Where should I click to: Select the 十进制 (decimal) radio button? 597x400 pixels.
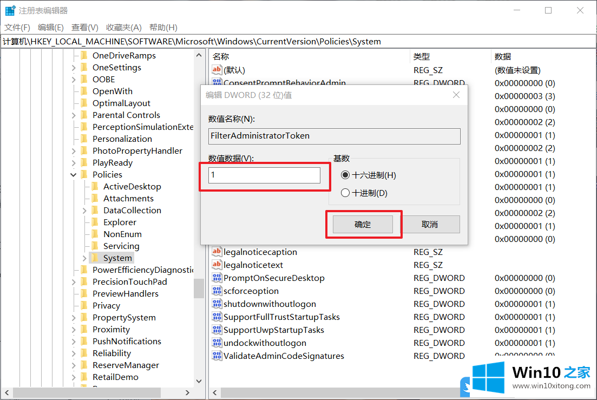pyautogui.click(x=345, y=193)
